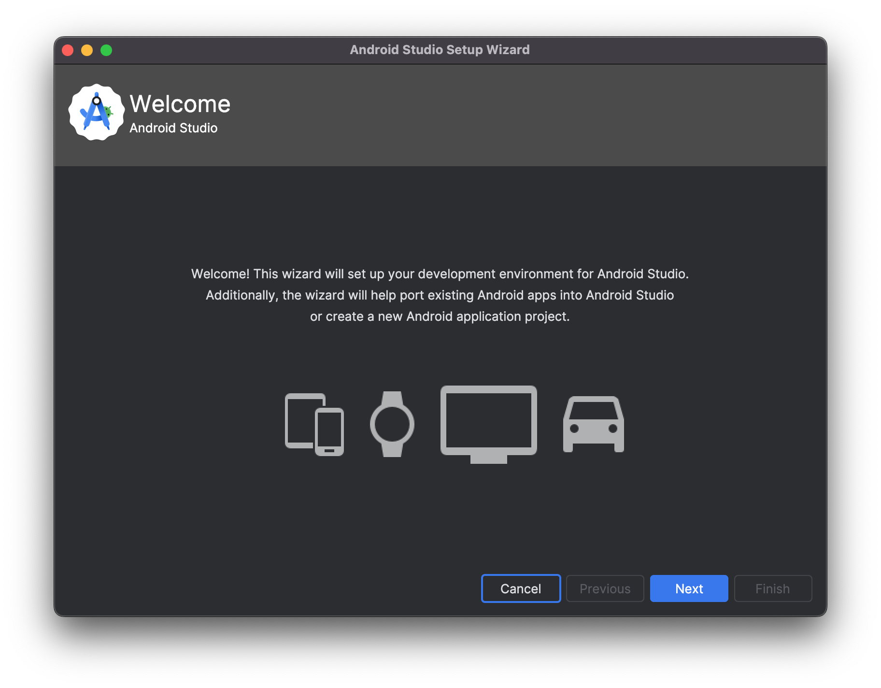The height and width of the screenshot is (688, 881).
Task: Click the disabled Finish button
Action: (x=773, y=588)
